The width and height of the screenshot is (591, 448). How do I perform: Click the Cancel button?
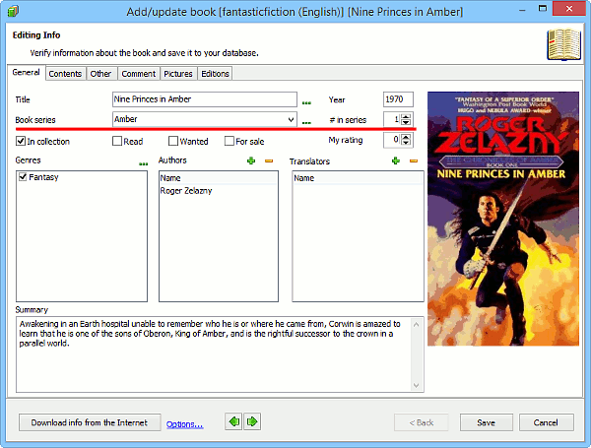546,422
